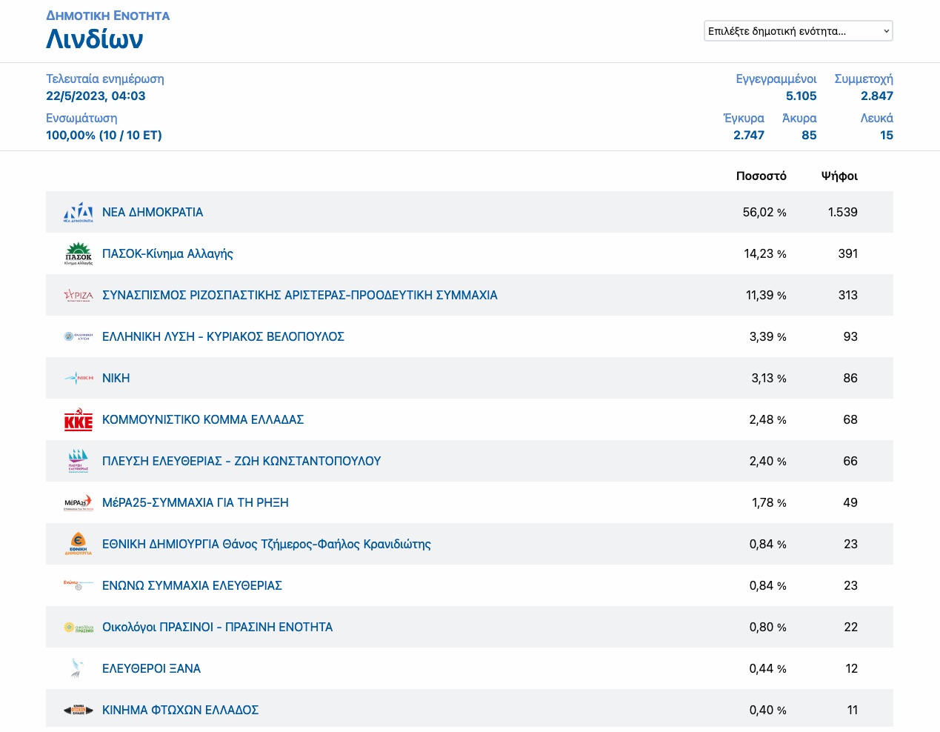Open the ΝΙΚΗ party name link
Screen dimensions: 940x732
(116, 378)
